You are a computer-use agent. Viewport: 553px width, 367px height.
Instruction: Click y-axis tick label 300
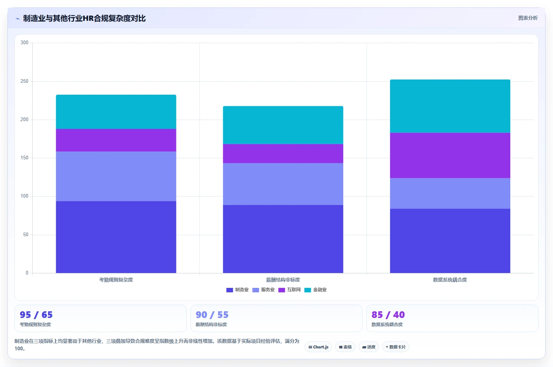pos(25,43)
